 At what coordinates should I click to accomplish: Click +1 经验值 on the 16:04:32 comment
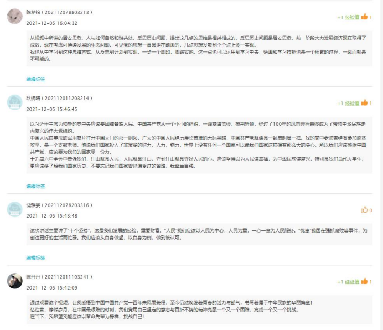[x=348, y=17]
